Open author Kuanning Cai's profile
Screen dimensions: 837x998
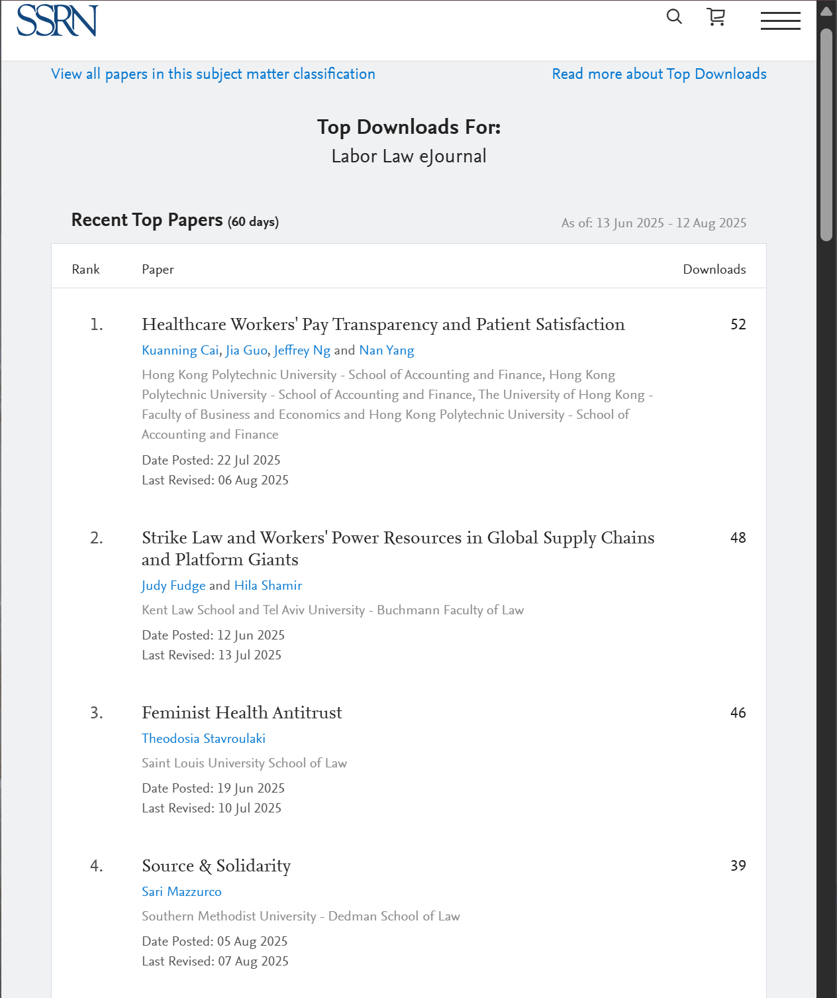pos(180,351)
